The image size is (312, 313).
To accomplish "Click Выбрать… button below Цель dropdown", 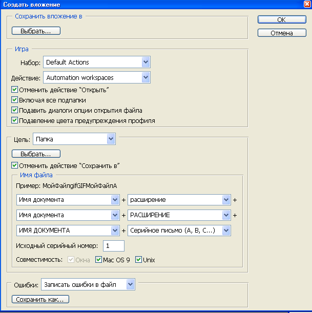I will 36,154.
